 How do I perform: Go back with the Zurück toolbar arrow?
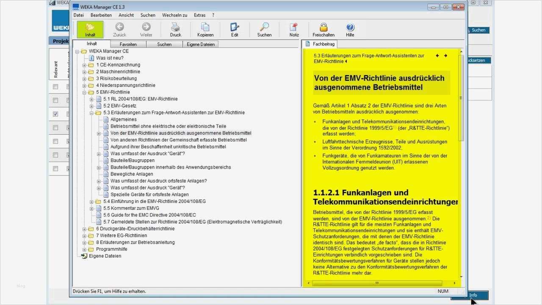pyautogui.click(x=119, y=28)
